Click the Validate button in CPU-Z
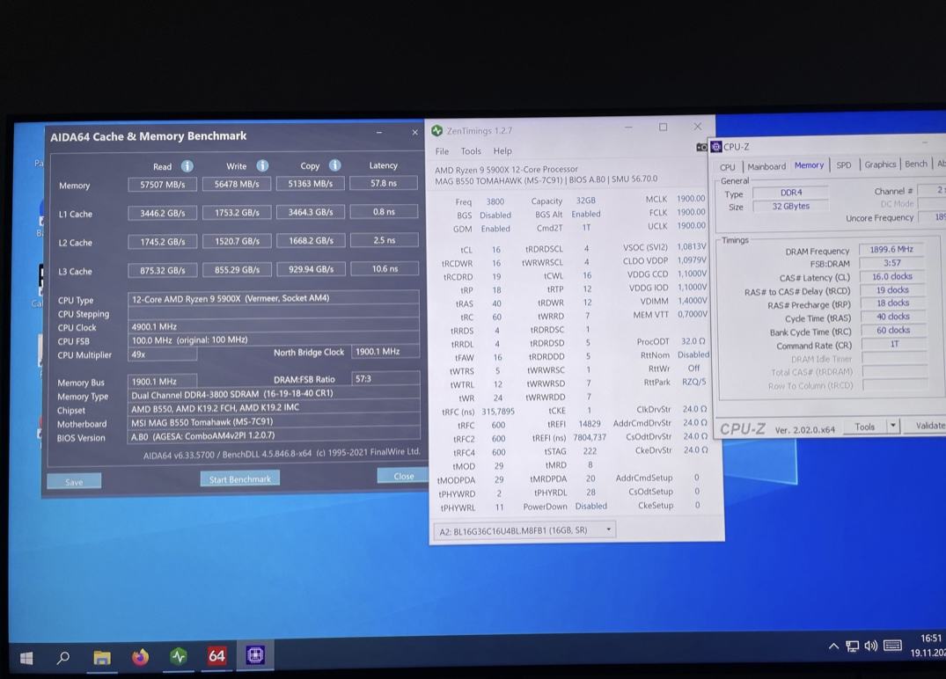This screenshot has width=946, height=679. 929,425
